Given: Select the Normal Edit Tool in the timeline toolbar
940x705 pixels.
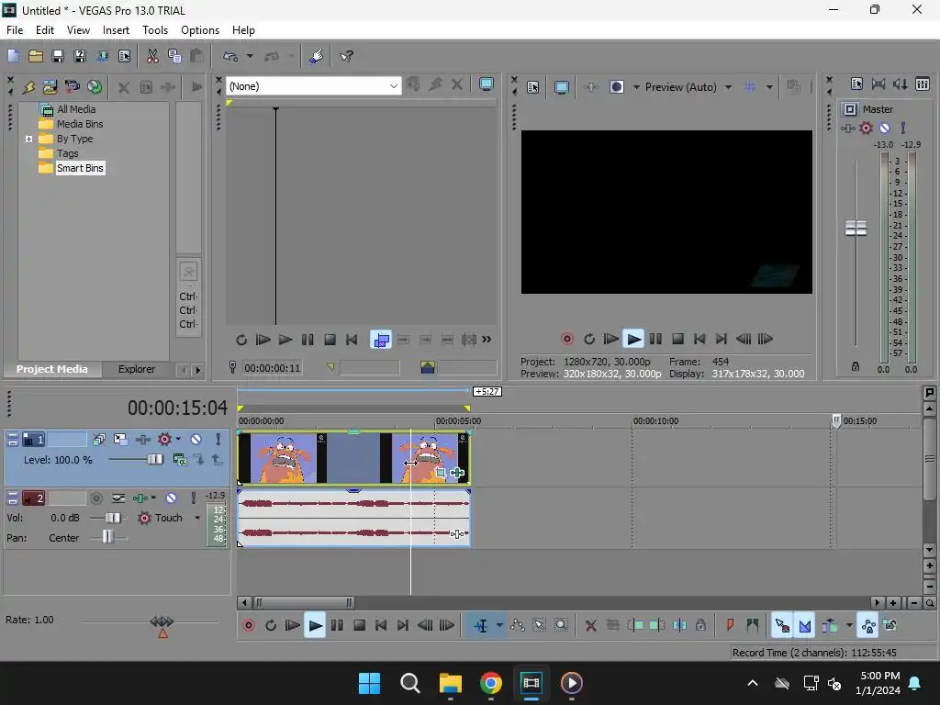Looking at the screenshot, I should [481, 626].
